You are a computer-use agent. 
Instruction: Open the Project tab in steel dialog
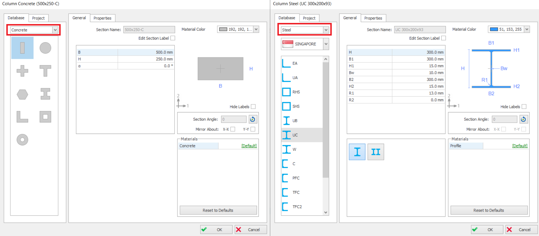pos(309,18)
